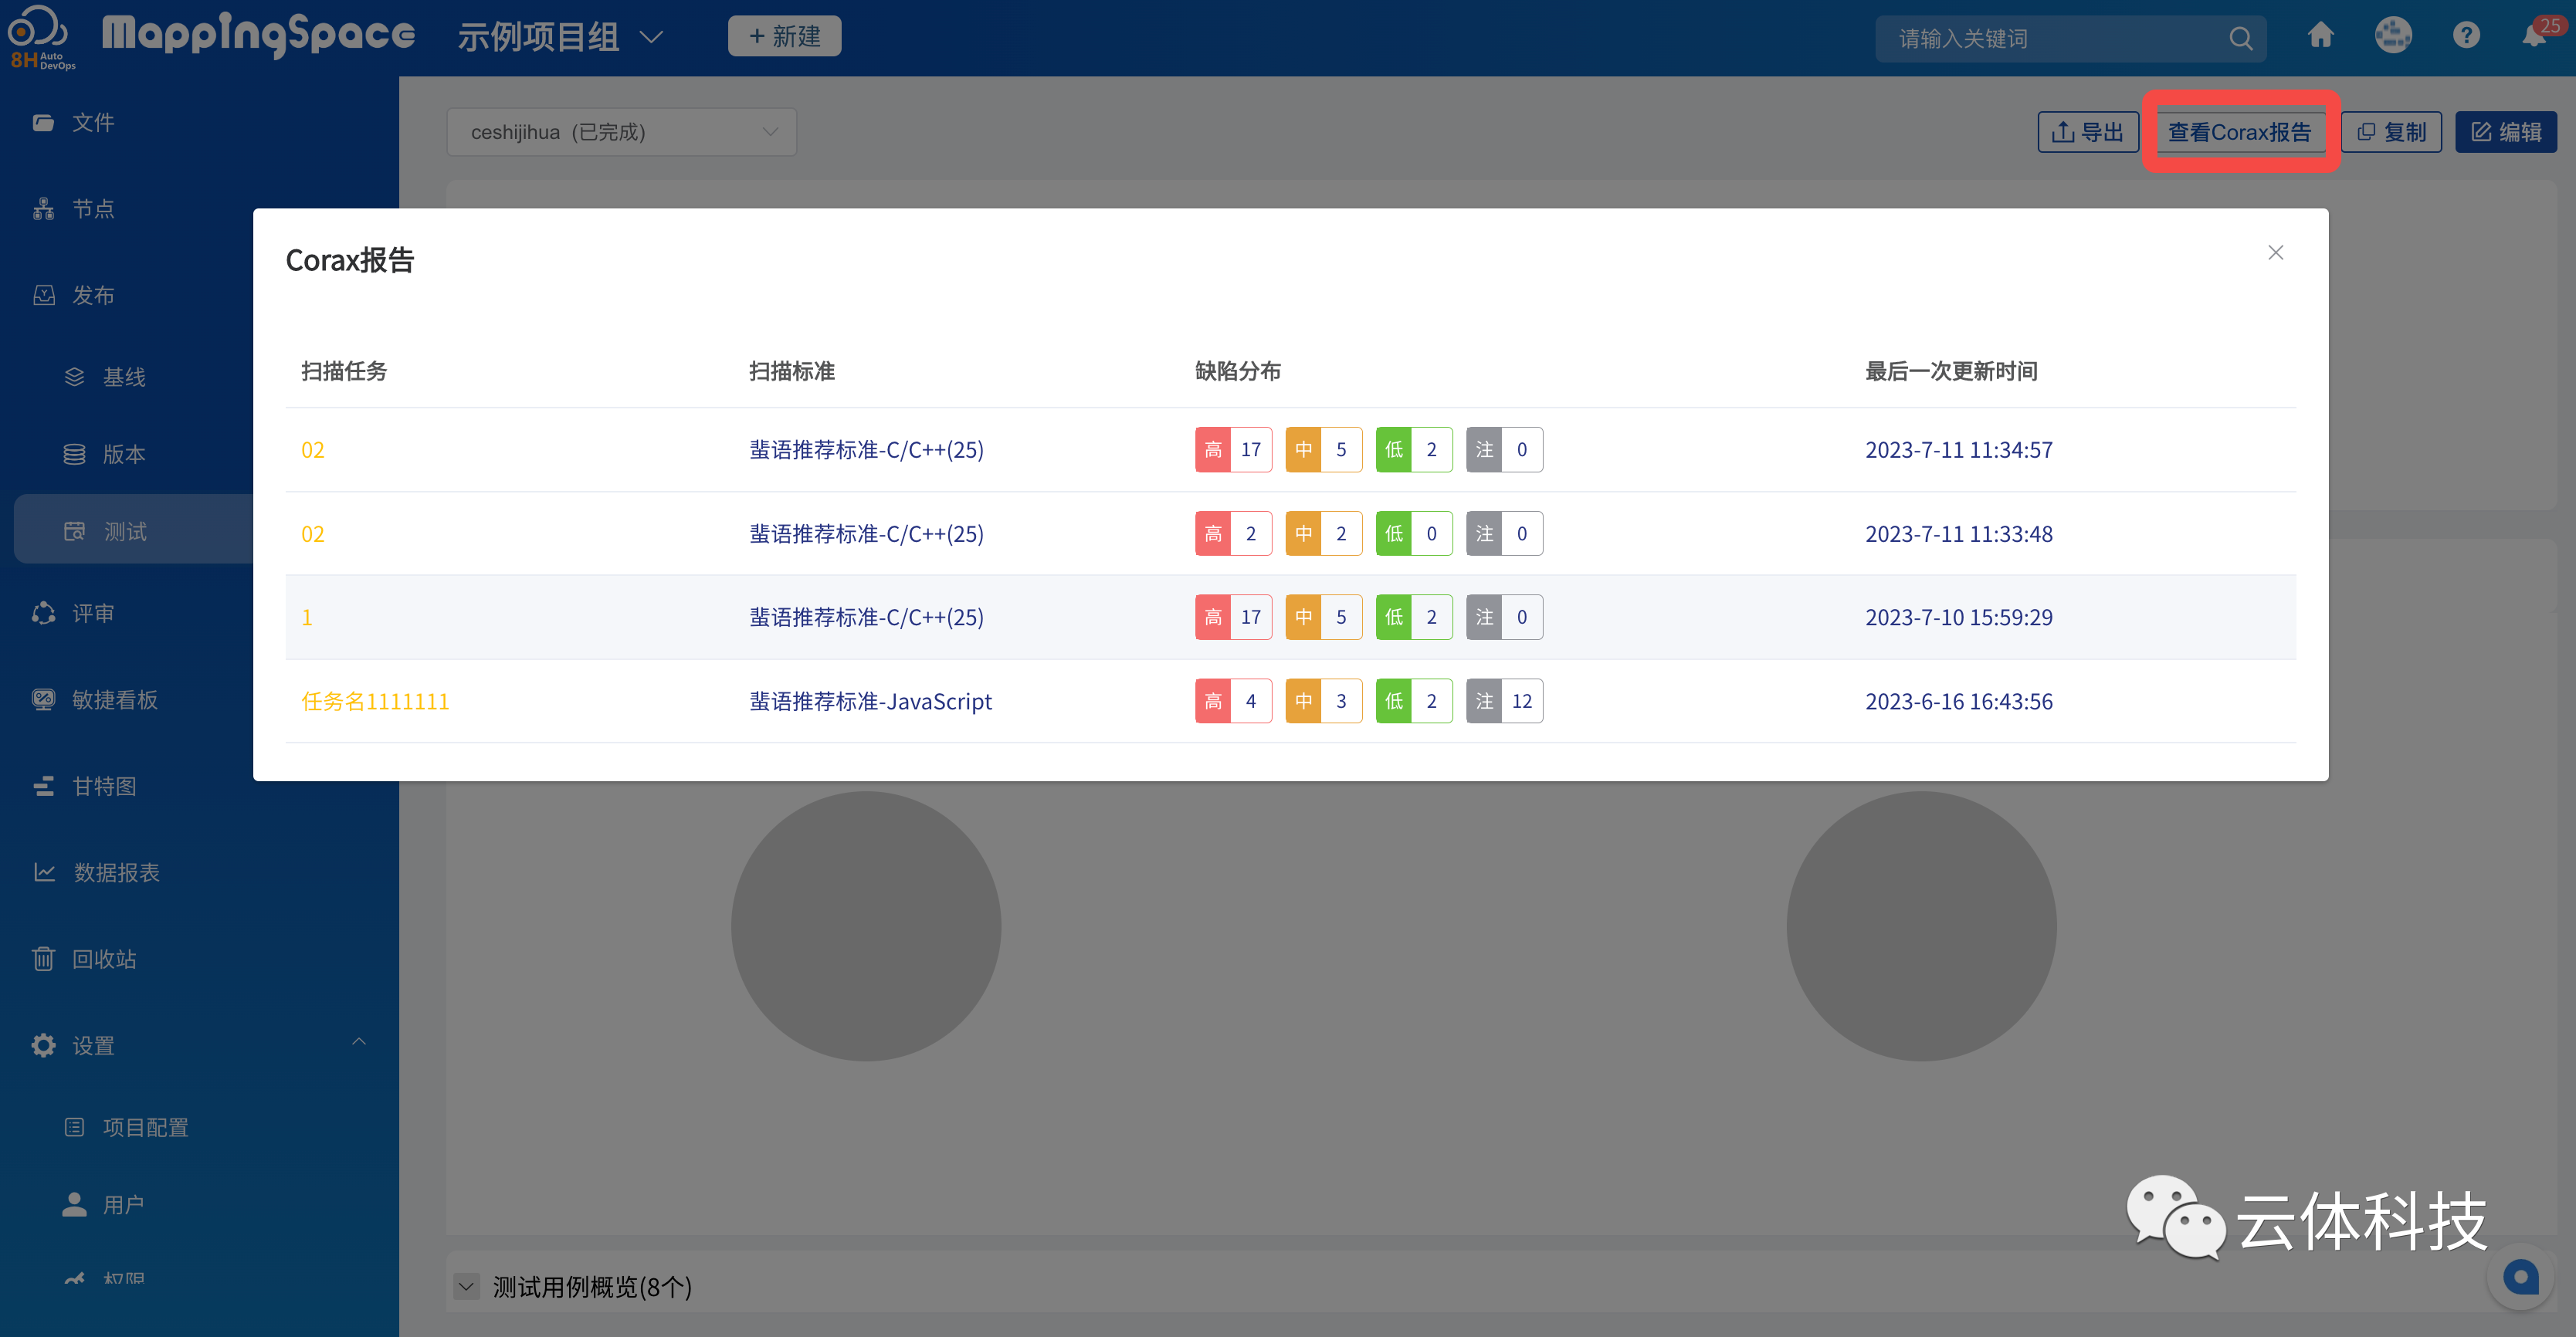2576x1337 pixels.
Task: Click the 编辑 edit button
Action: [2506, 132]
